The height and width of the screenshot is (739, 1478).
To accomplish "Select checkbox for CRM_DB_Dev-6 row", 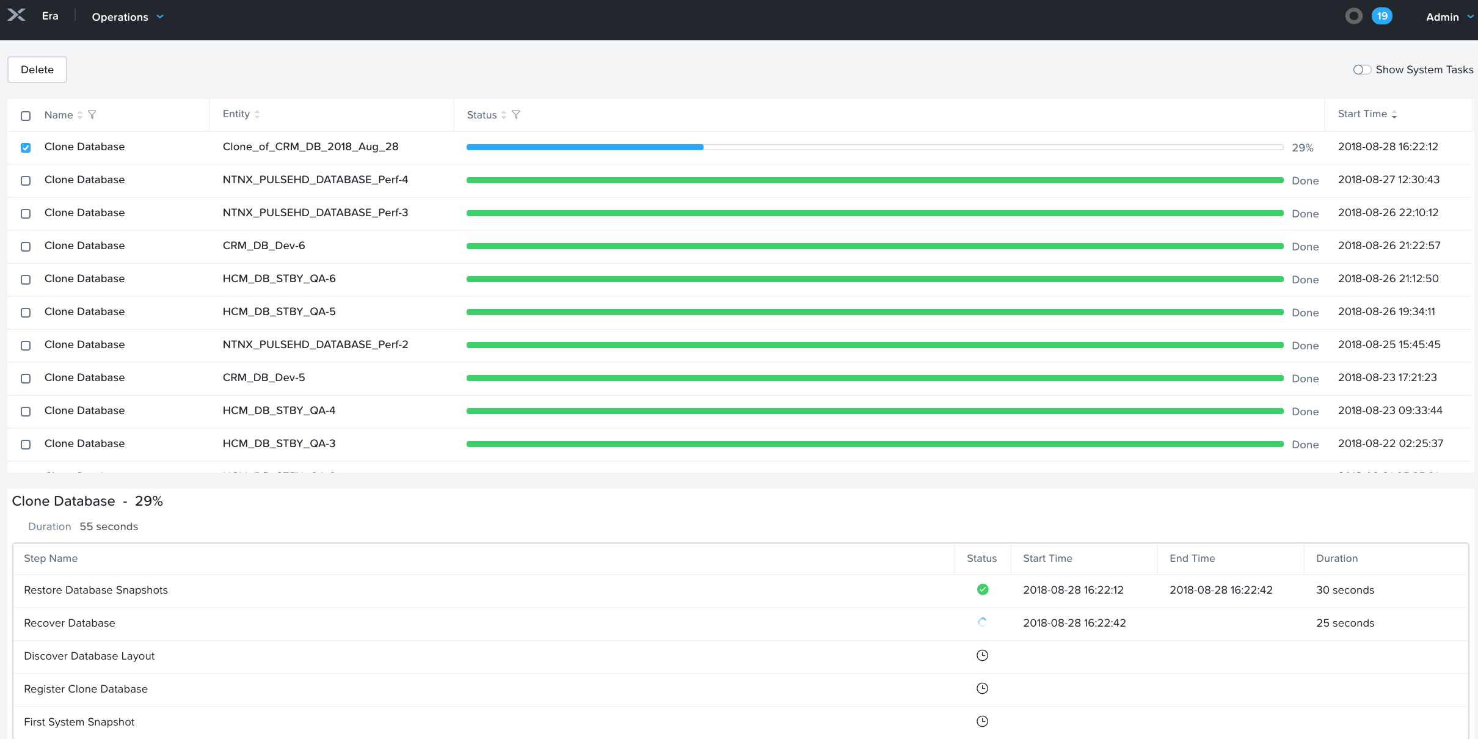I will pyautogui.click(x=26, y=247).
